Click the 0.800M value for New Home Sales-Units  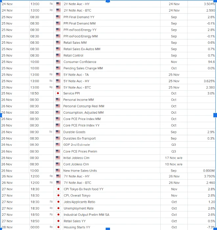209,171
